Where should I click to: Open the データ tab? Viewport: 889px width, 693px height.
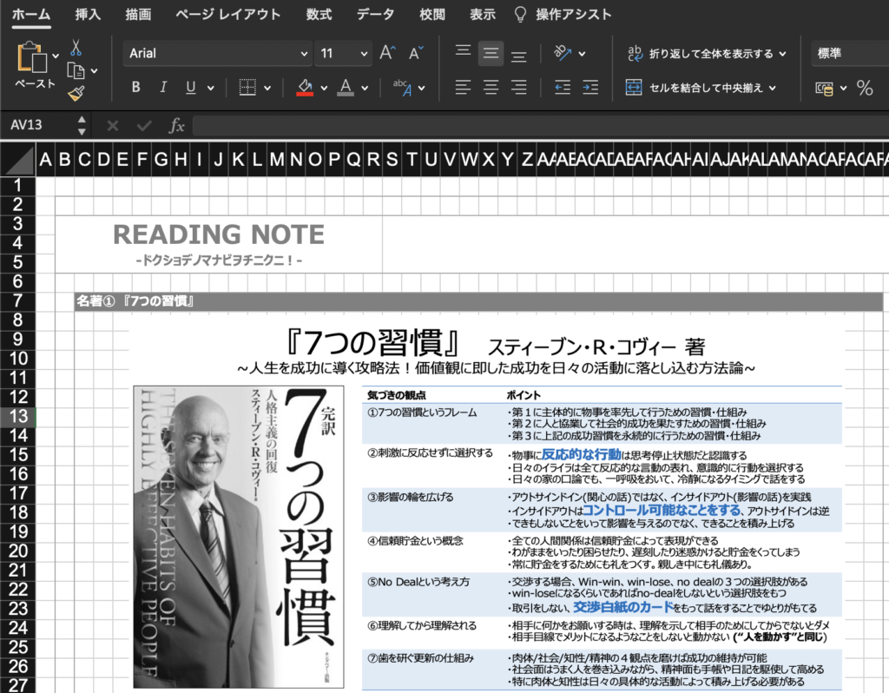coord(375,14)
